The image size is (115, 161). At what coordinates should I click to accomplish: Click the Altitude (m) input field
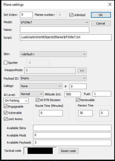pos(73,94)
